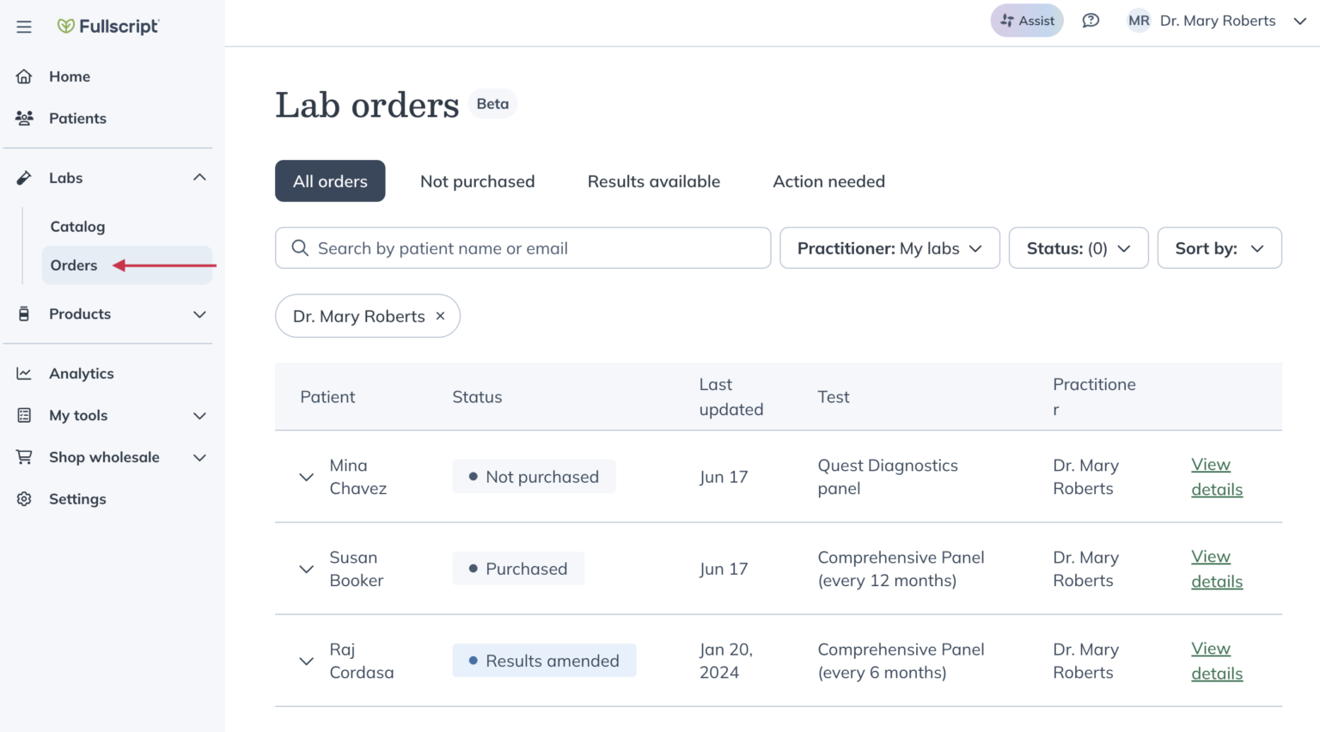Image resolution: width=1320 pixels, height=732 pixels.
Task: Open the Status filter dropdown
Action: tap(1079, 247)
